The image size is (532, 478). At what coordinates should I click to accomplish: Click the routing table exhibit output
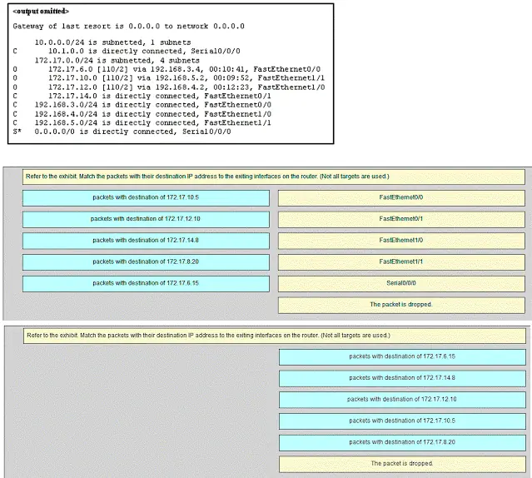171,73
